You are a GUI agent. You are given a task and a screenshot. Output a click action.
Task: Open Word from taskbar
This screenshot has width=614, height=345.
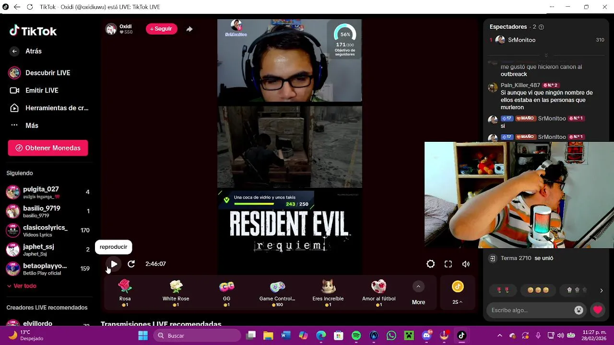tap(286, 335)
